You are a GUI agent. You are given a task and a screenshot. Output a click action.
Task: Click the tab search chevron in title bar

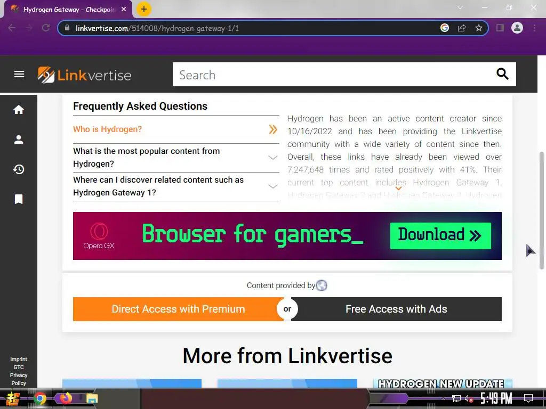pos(460,7)
